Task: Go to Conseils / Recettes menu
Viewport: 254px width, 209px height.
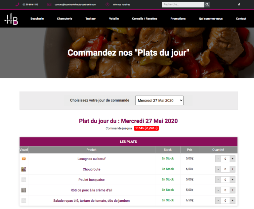Action: [x=145, y=19]
